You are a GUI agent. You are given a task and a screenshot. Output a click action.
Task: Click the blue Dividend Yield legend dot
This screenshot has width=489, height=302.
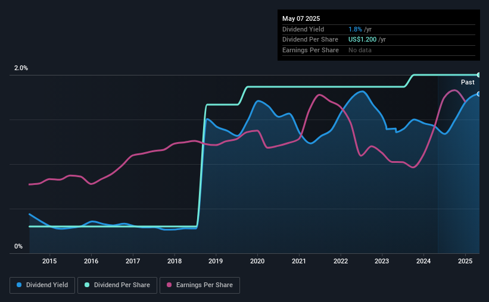(x=19, y=285)
